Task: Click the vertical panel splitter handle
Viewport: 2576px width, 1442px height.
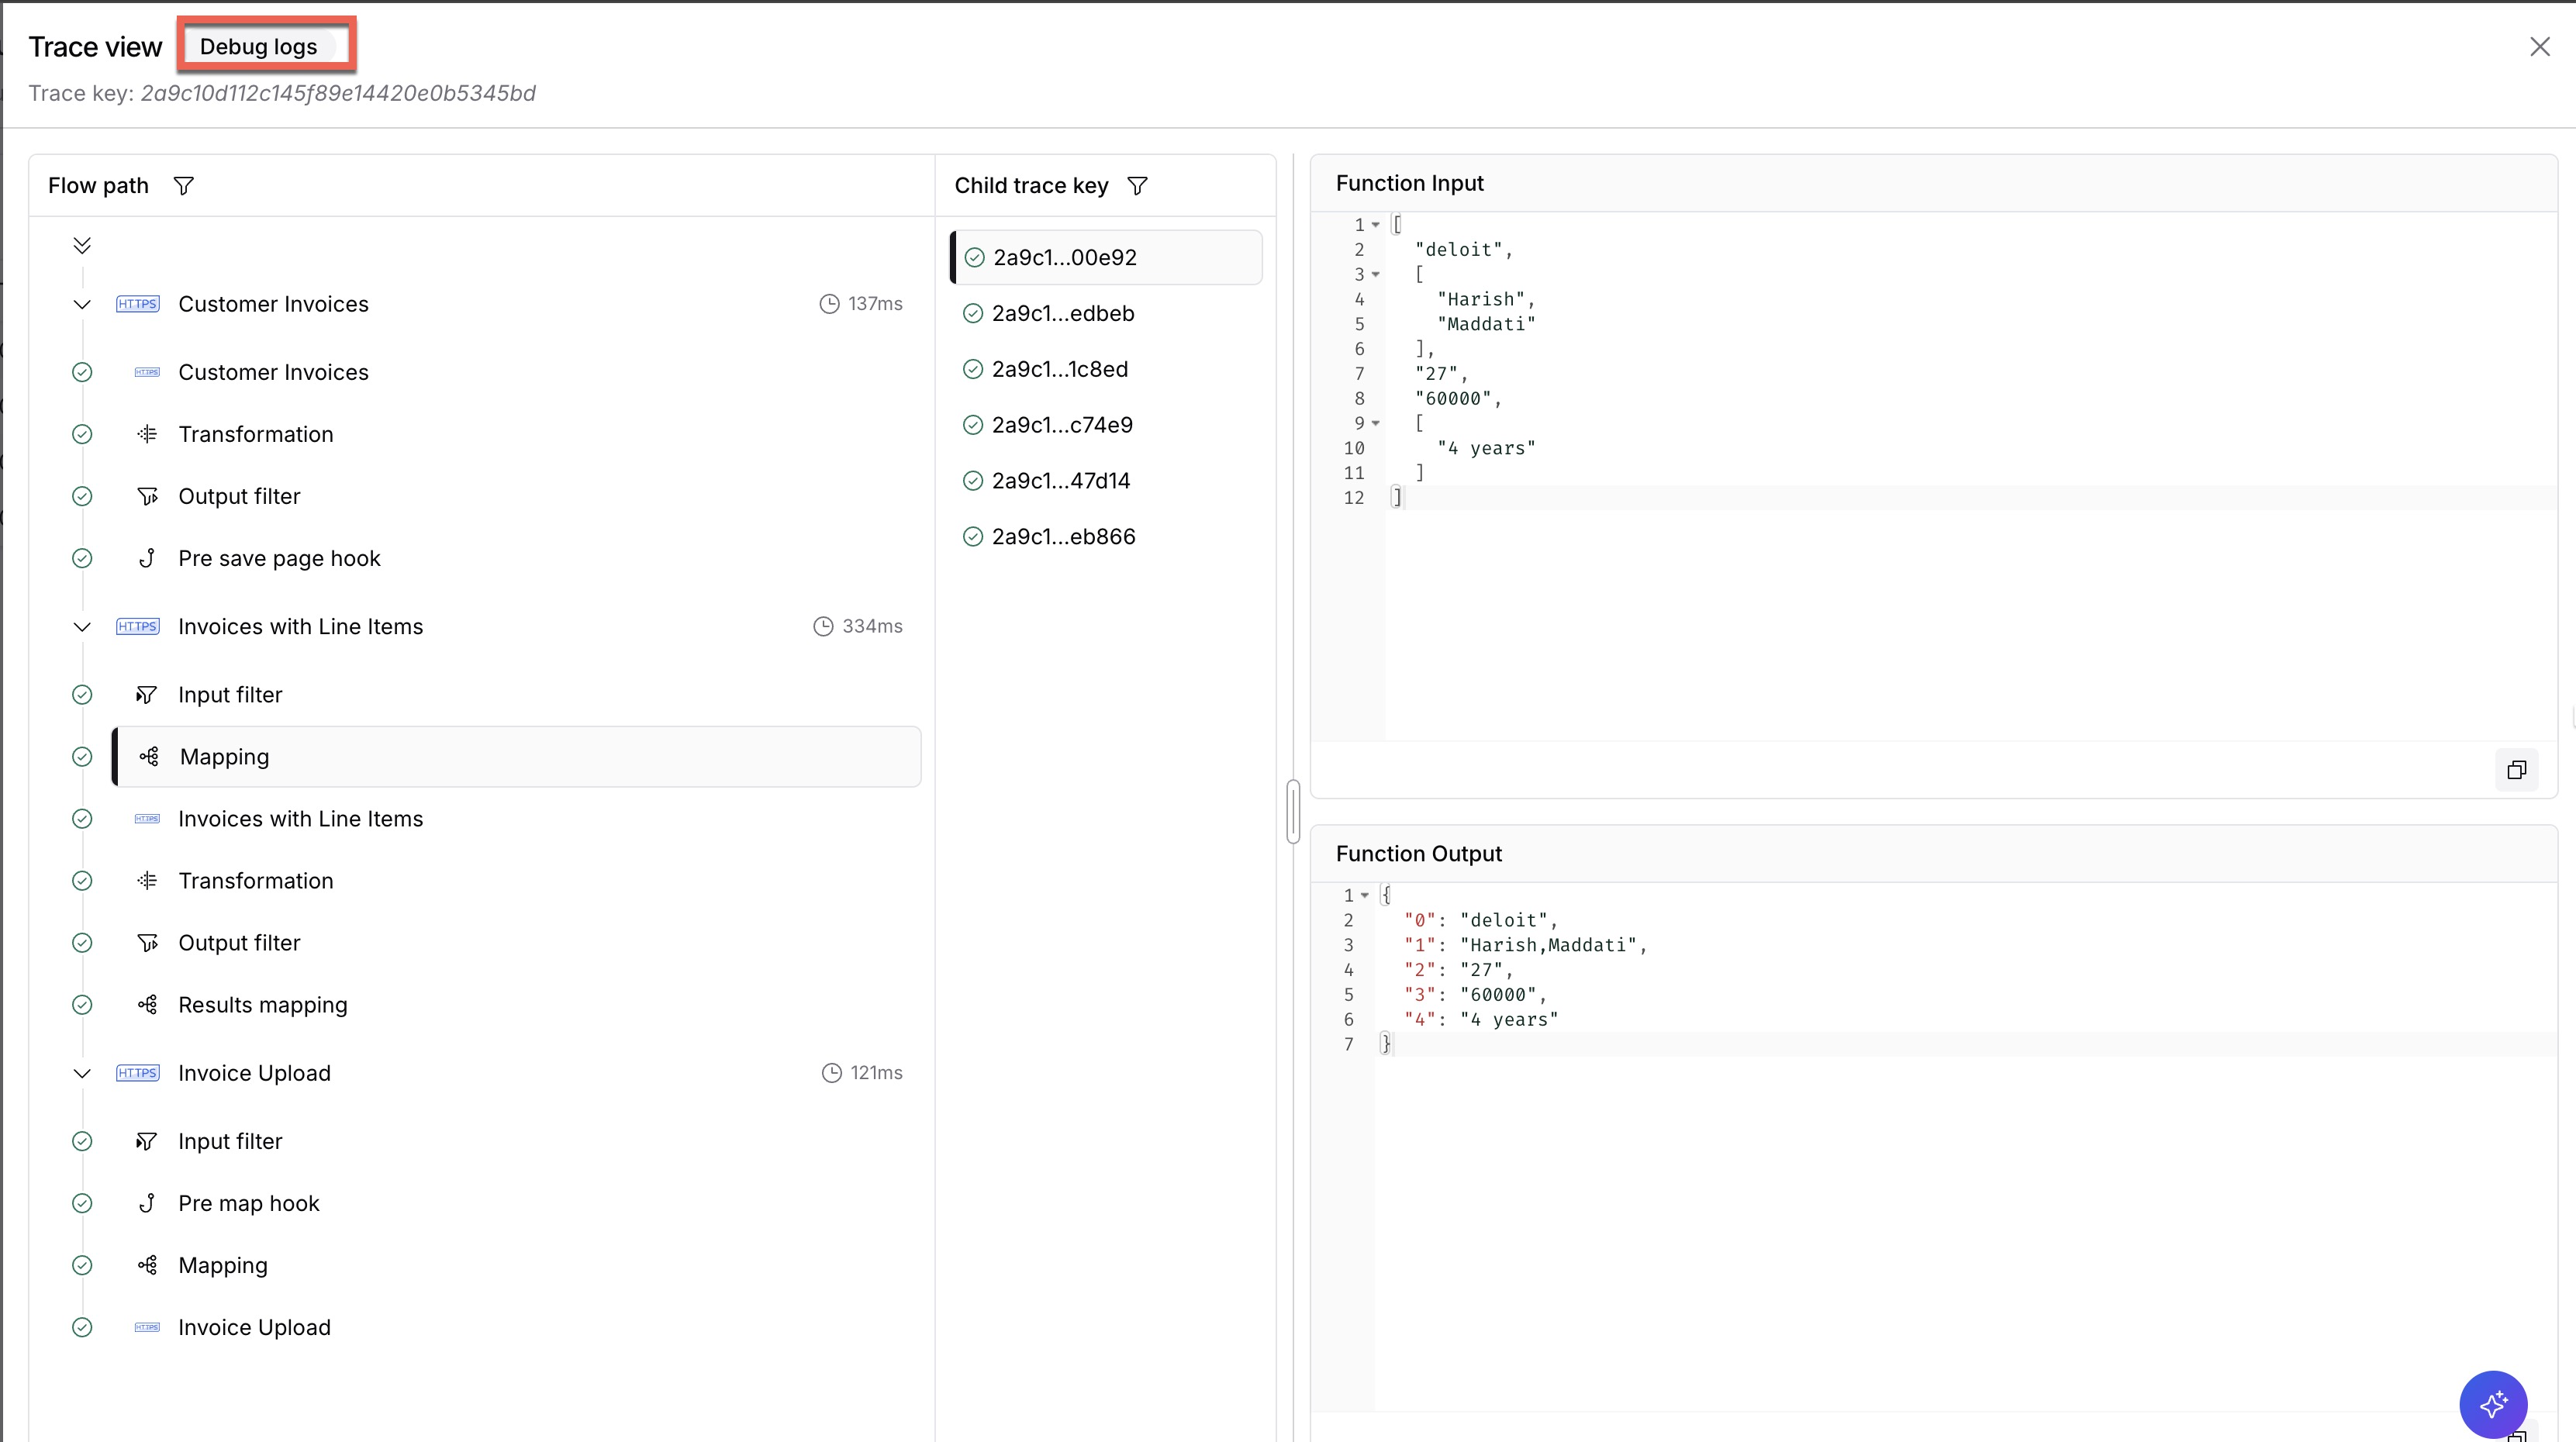Action: pyautogui.click(x=1293, y=811)
